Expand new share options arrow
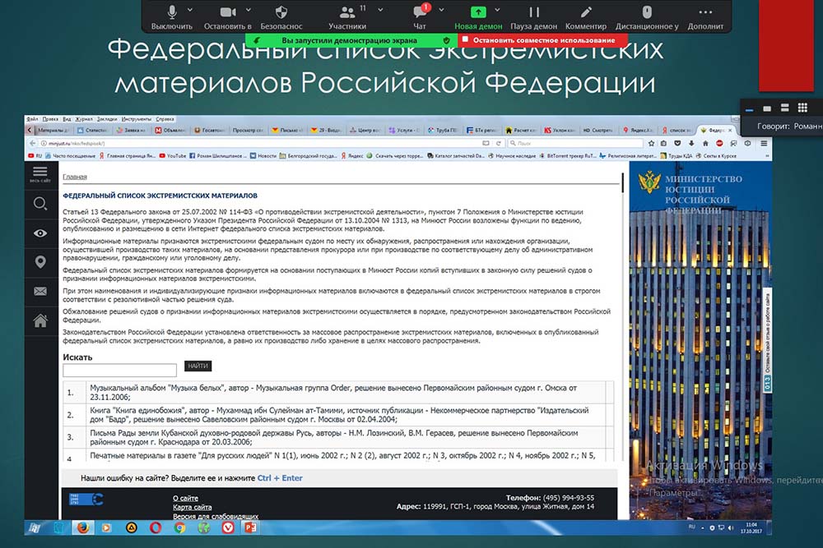 tap(497, 10)
